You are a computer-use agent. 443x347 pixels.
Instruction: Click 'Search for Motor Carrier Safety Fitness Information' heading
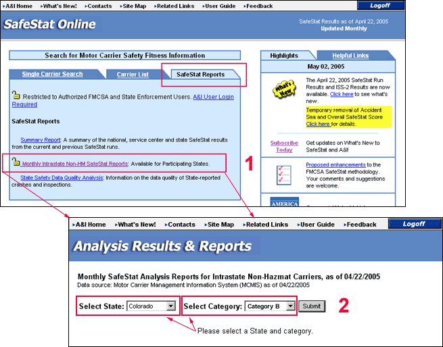[125, 55]
